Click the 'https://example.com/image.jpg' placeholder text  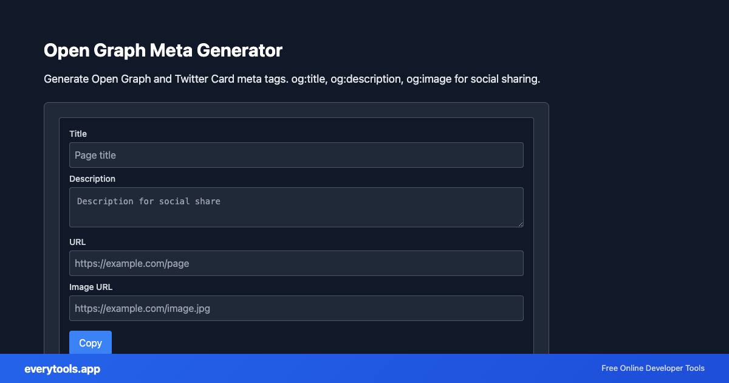[x=142, y=308]
